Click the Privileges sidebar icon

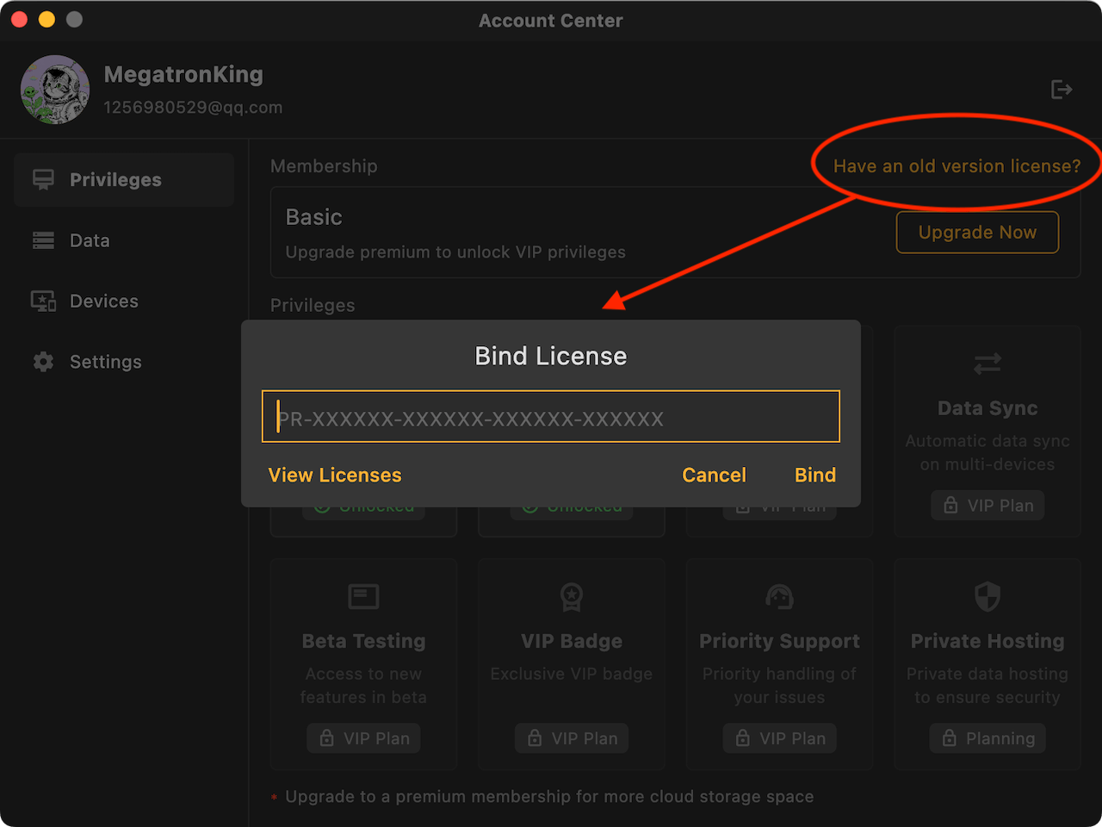(x=43, y=180)
